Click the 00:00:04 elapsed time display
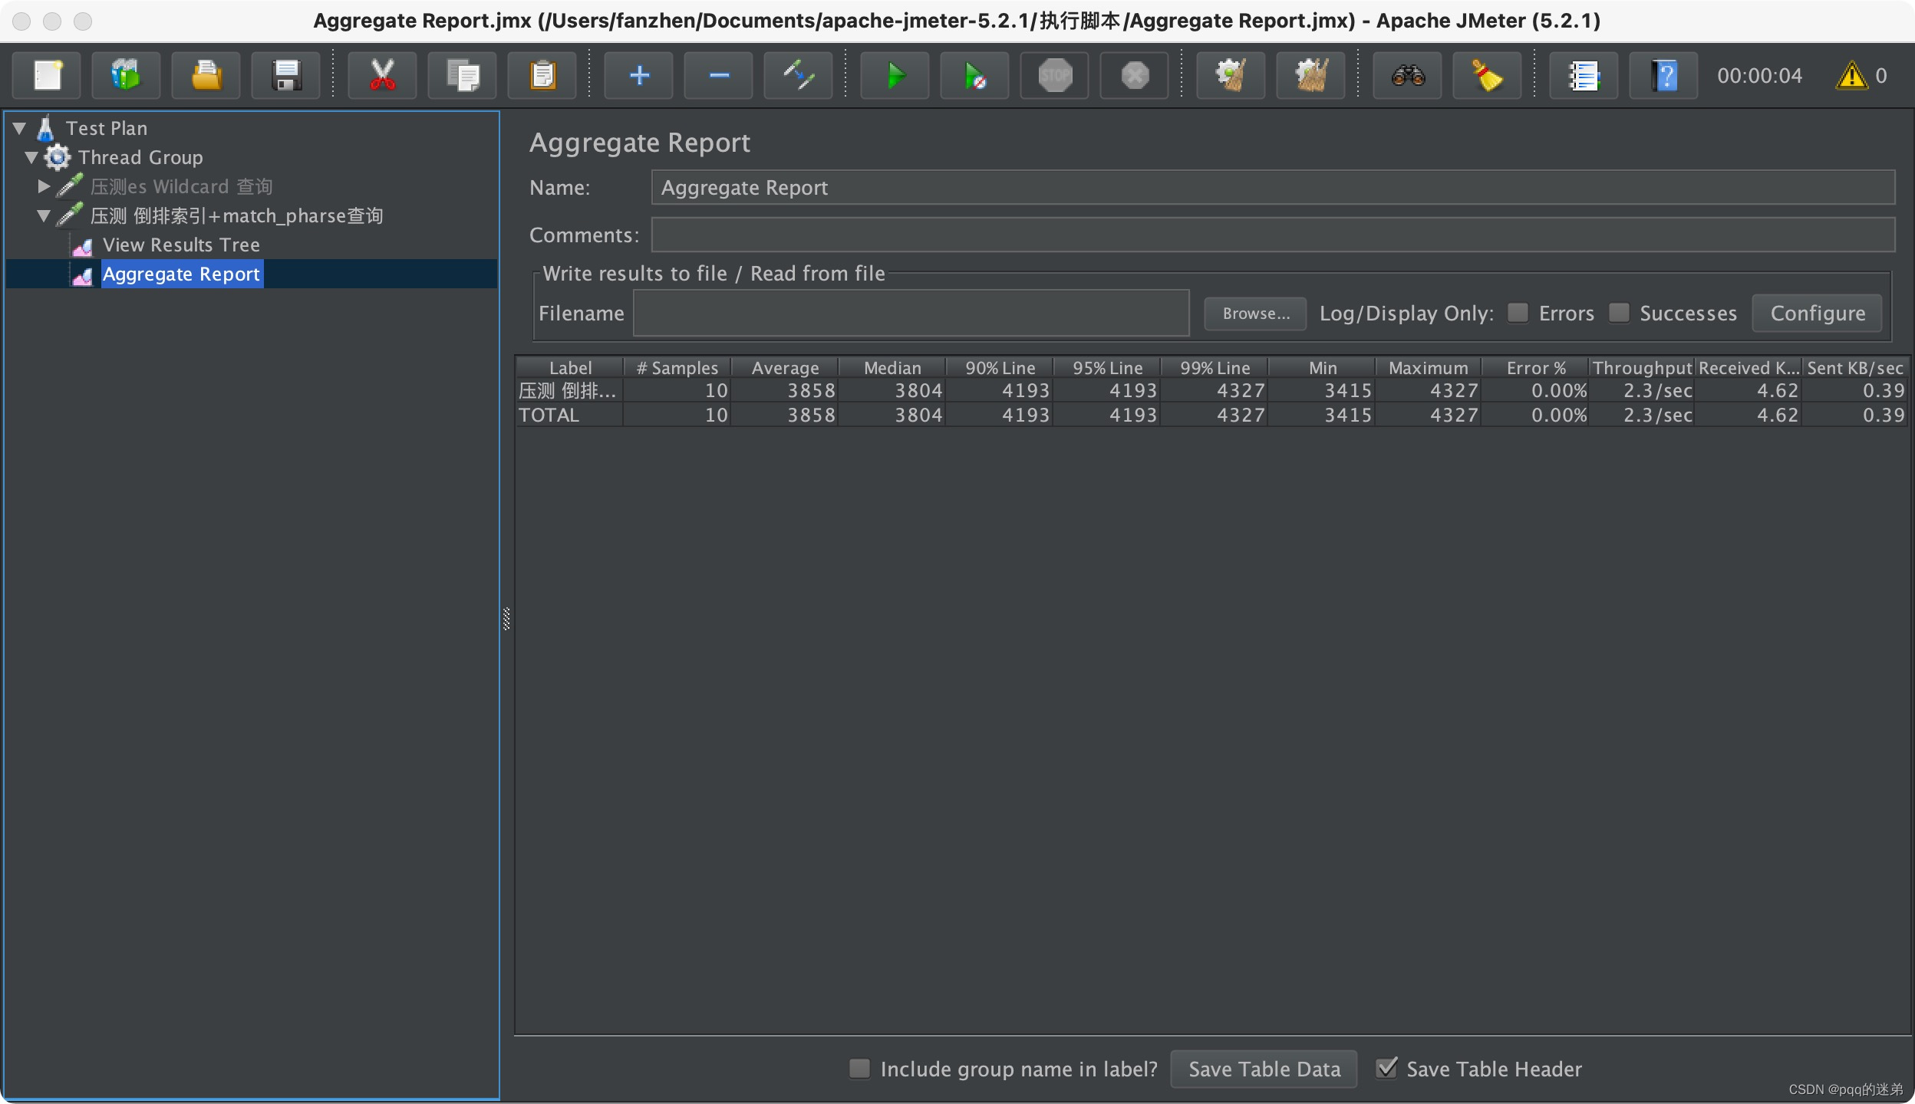This screenshot has width=1915, height=1104. point(1759,75)
